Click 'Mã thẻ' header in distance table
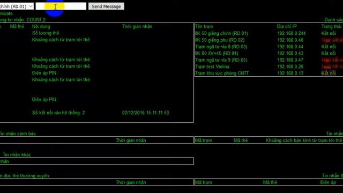Screen dimensions: 343x193 241,140
